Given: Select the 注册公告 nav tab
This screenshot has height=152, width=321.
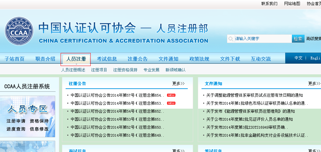Looking at the screenshot, I should click(x=138, y=59).
